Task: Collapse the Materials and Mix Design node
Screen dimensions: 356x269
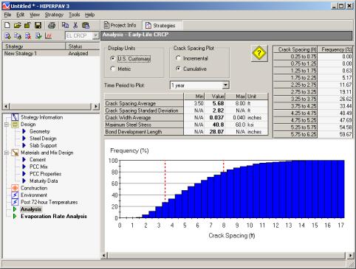Action: click(x=7, y=153)
